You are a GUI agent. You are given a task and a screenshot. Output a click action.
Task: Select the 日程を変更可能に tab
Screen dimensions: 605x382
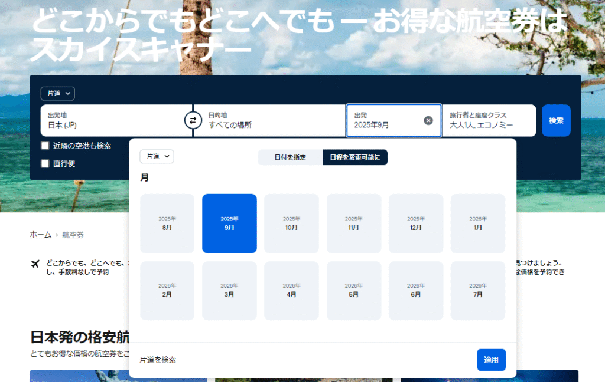pyautogui.click(x=355, y=157)
